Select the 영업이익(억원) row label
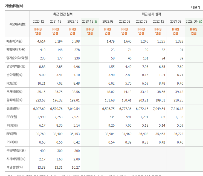Image resolution: width=203 pixels, height=176 pixels. (x=16, y=50)
